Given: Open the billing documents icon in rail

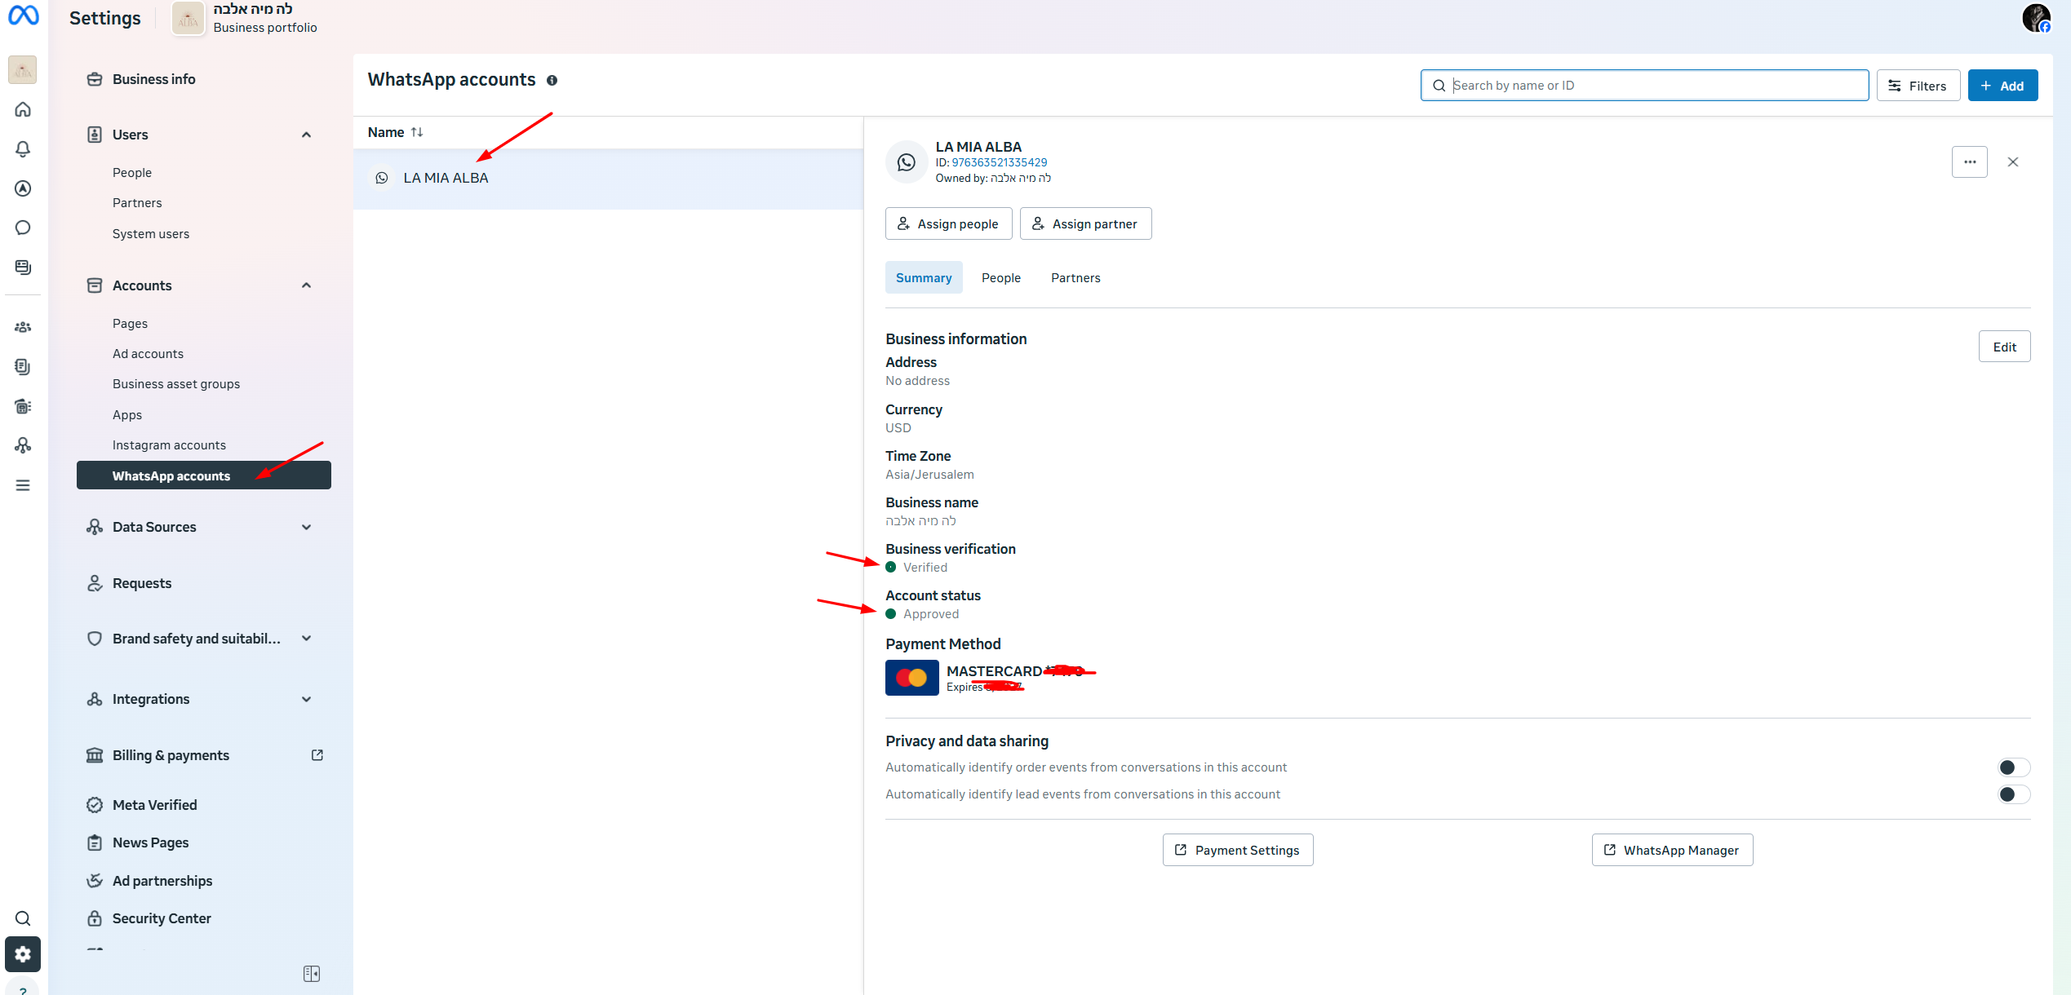Looking at the screenshot, I should [x=23, y=367].
